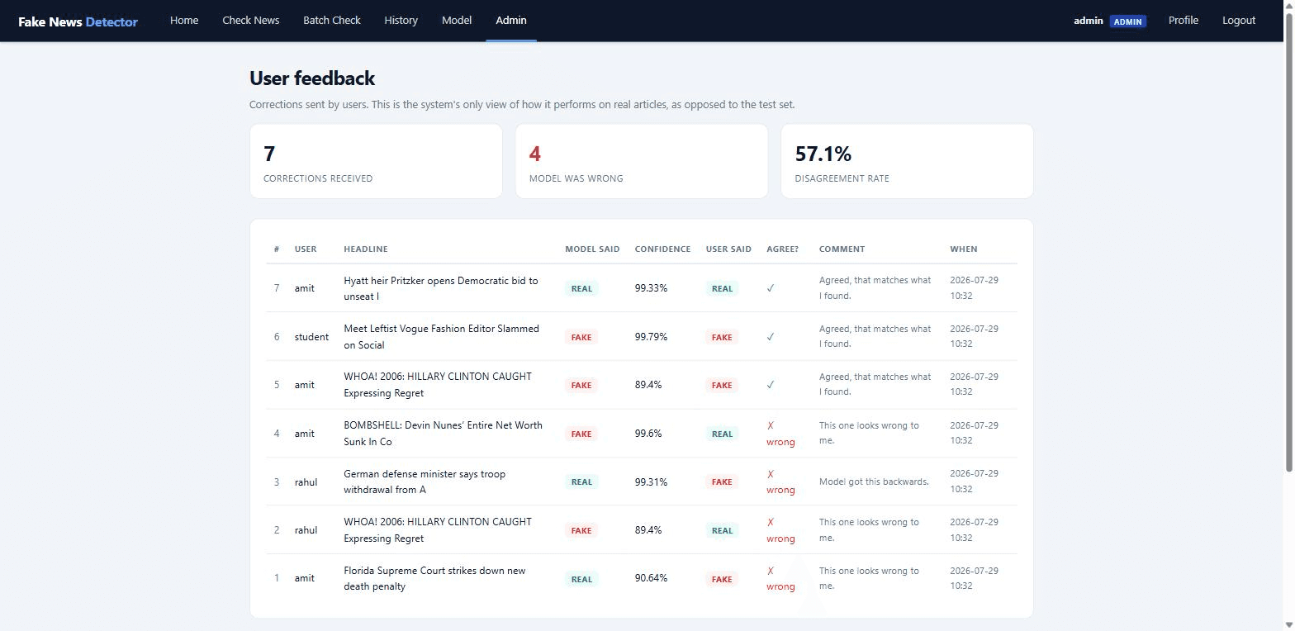Image resolution: width=1295 pixels, height=631 pixels.
Task: Click the MODEL SAID column header
Action: pyautogui.click(x=592, y=249)
